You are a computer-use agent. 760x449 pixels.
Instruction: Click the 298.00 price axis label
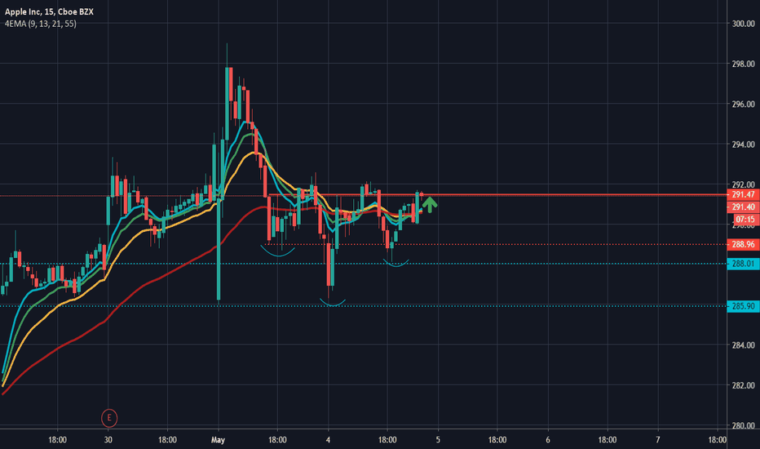tap(743, 64)
